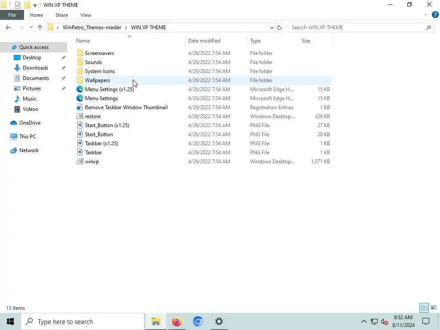Select This PC in navigation pane

pos(27,137)
